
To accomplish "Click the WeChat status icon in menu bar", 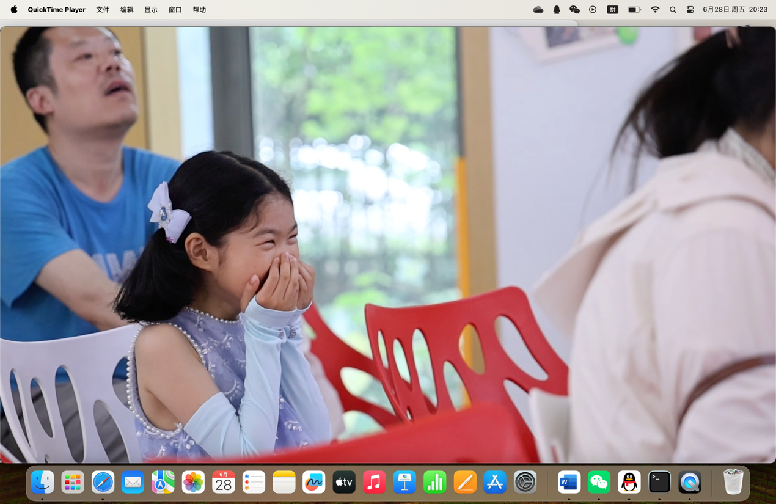I will (x=574, y=10).
